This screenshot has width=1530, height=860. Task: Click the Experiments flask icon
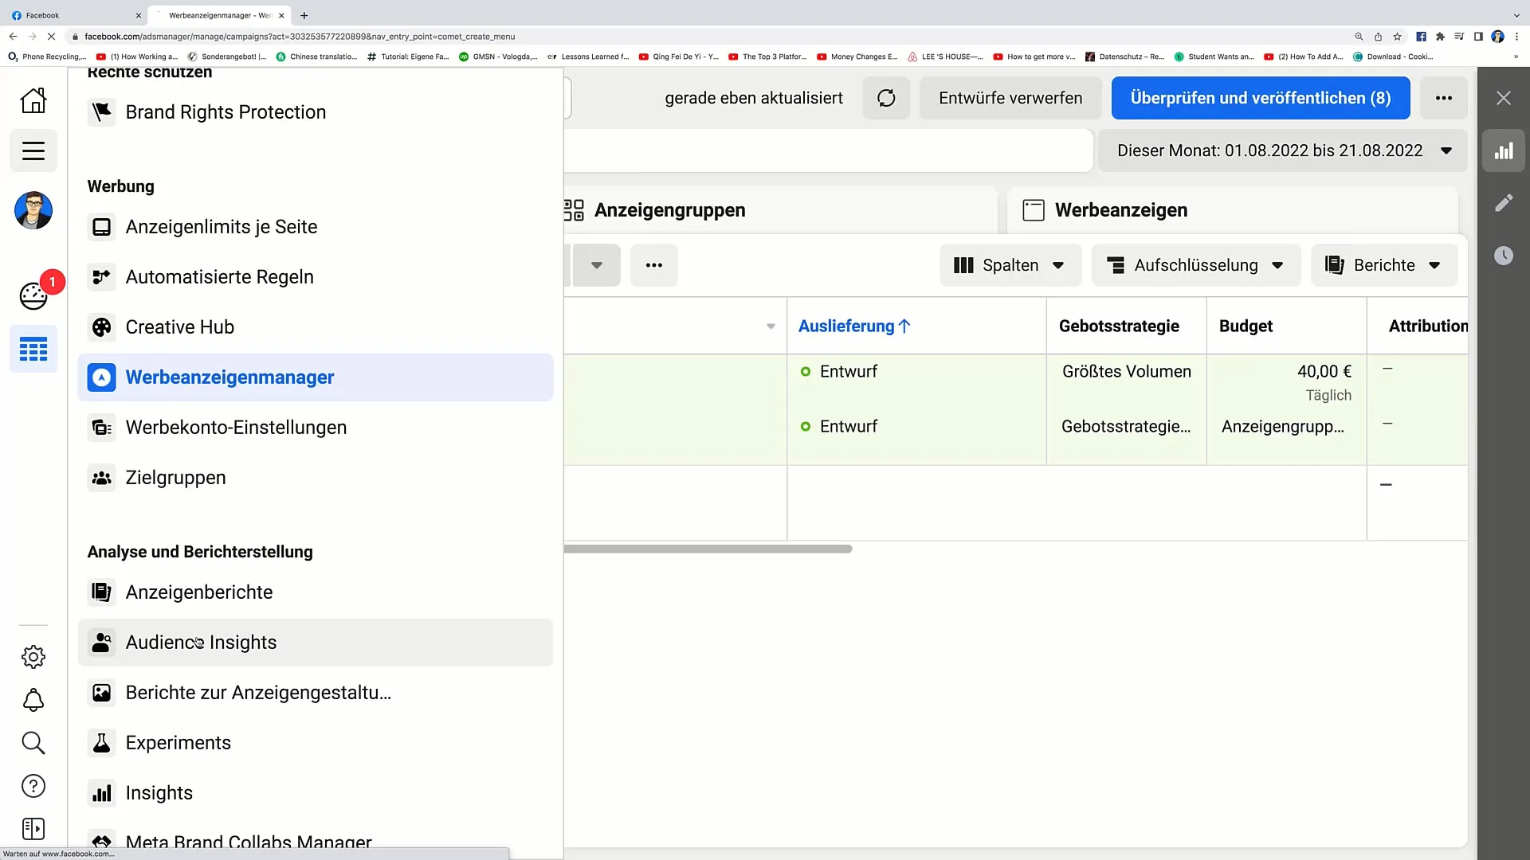point(102,743)
